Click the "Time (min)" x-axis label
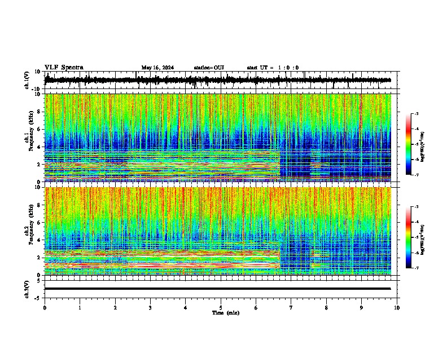 226,313
